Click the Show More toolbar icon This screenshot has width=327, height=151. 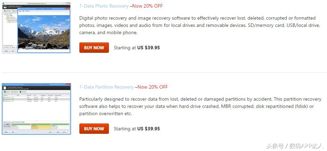tap(20, 92)
